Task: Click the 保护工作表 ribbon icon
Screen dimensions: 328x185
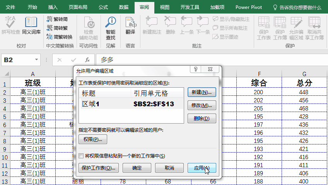Action: coord(264,28)
